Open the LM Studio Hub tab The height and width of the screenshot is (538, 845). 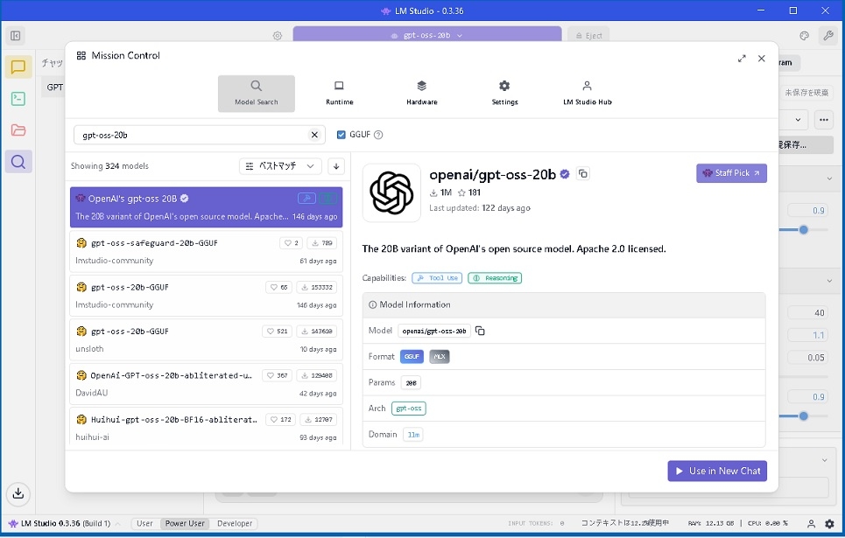click(x=587, y=93)
